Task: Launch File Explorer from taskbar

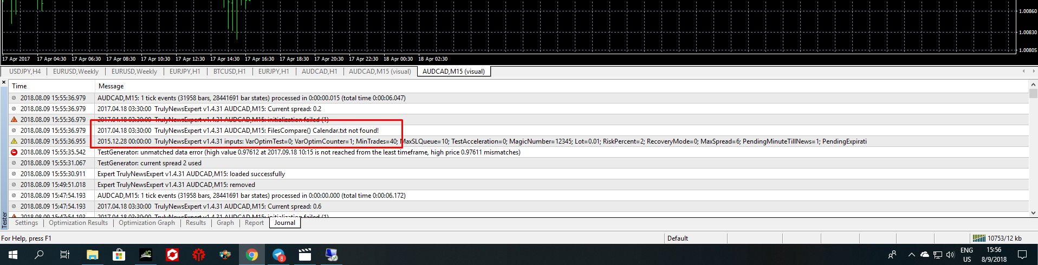Action: (x=92, y=255)
